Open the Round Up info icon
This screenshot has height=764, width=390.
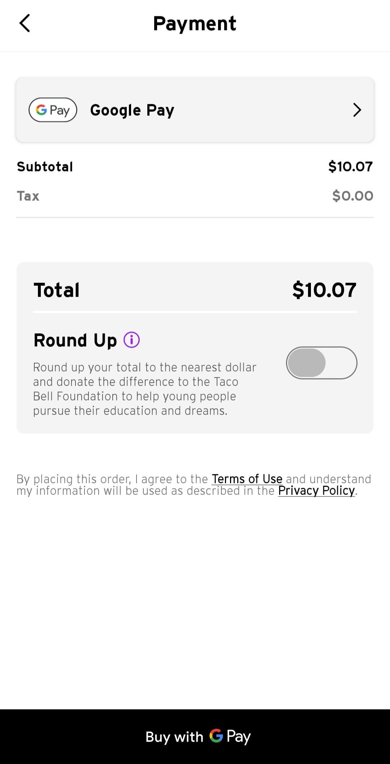tap(131, 340)
